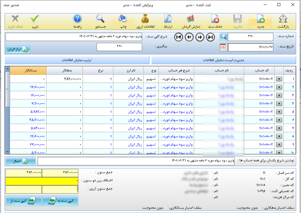Viewport: 301px width, 213px height.
Task: Click the کد حساب column header
Action: click(x=259, y=70)
